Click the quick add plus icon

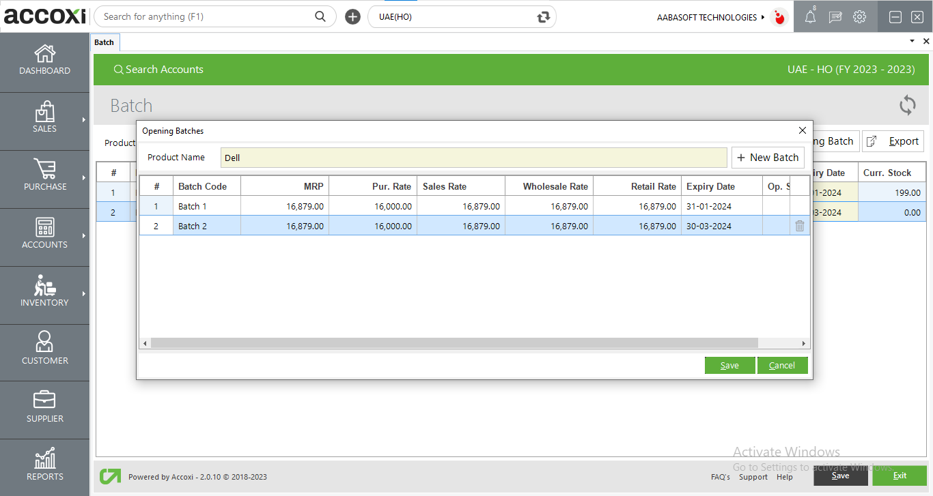(352, 17)
